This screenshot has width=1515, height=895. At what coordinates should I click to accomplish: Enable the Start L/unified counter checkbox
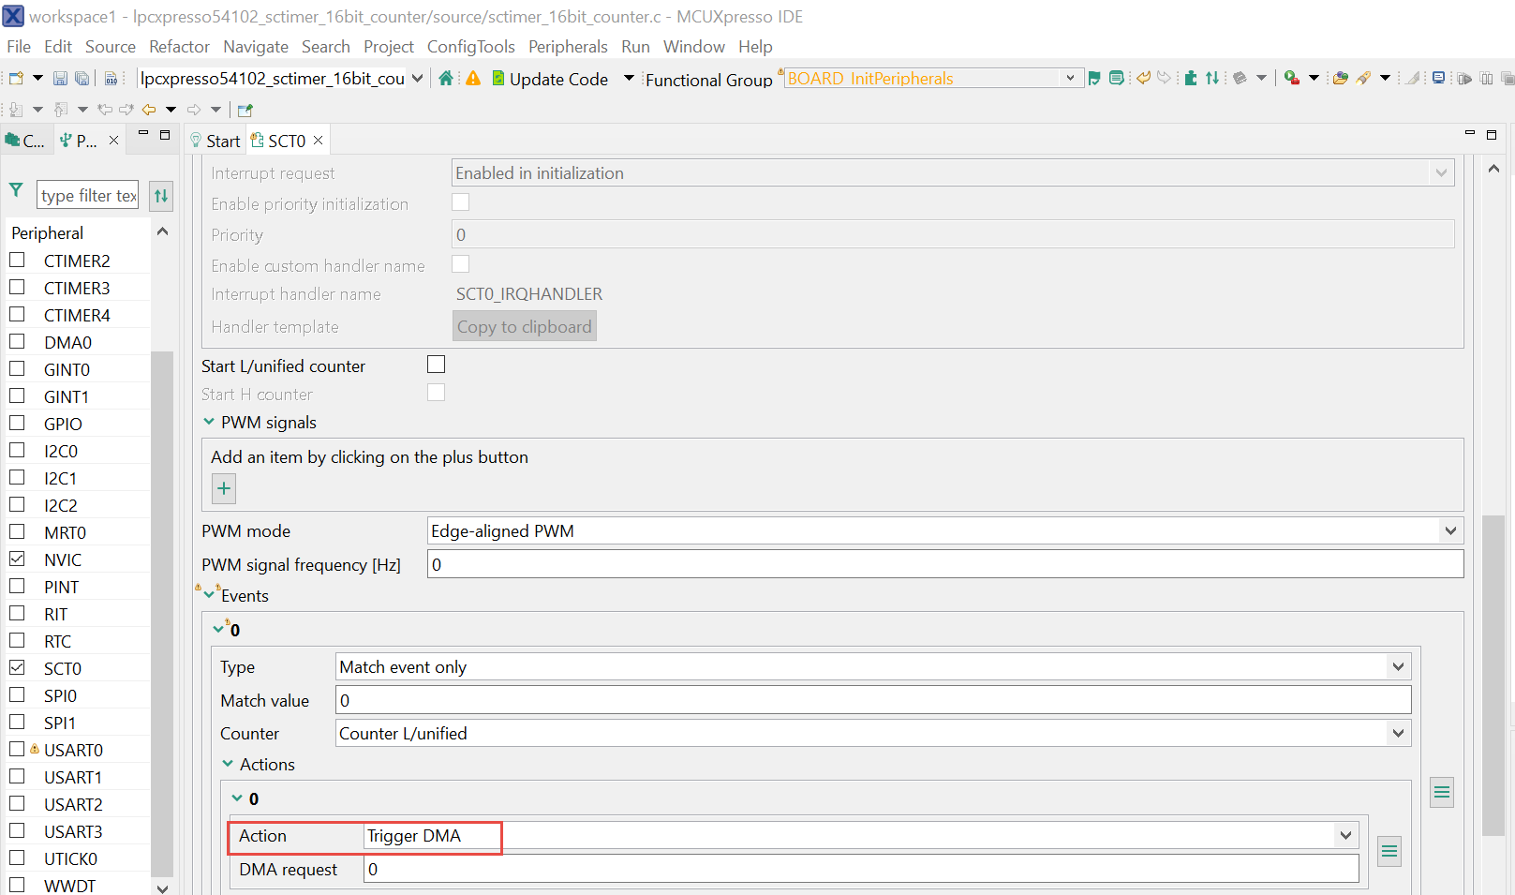click(436, 364)
